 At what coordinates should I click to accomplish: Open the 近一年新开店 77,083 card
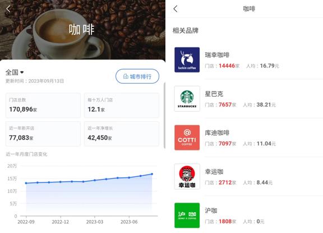(x=43, y=134)
